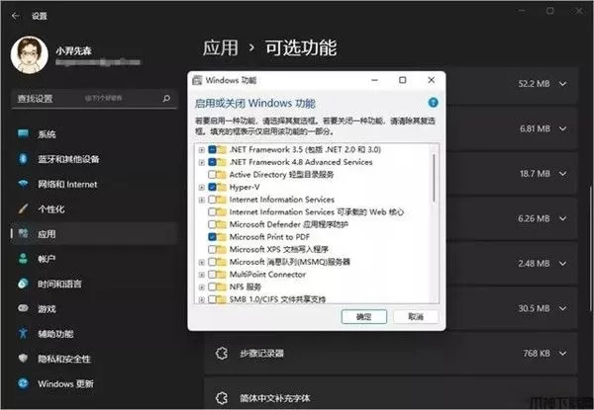
Task: Minimize the Windows 功能 dialog
Action: [374, 80]
